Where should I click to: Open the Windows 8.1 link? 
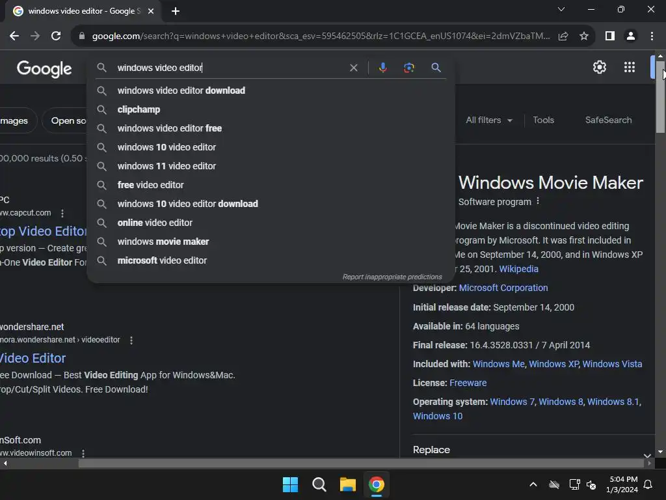[613, 402]
